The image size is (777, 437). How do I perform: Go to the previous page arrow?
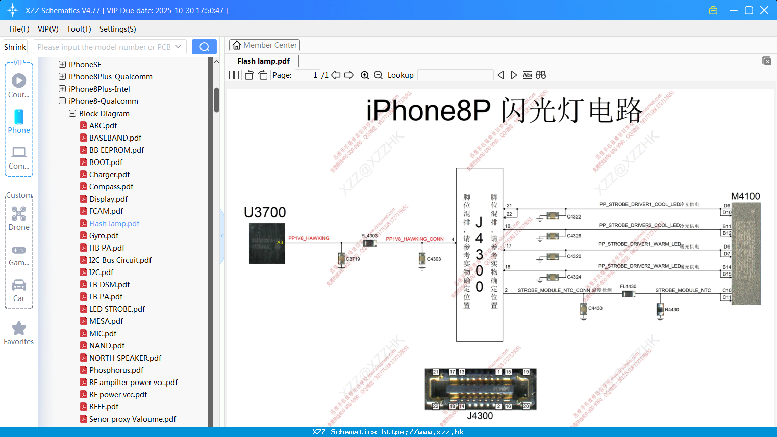pos(336,75)
